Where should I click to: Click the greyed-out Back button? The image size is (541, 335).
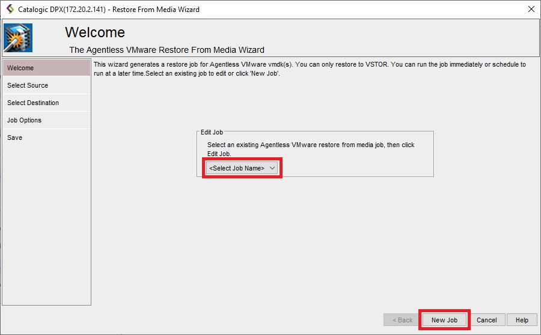click(402, 320)
